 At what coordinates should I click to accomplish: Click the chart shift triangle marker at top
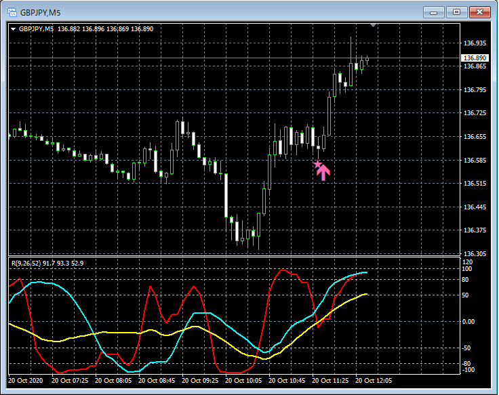tap(374, 25)
